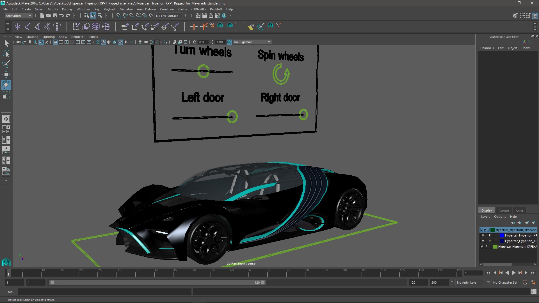Toggle visibility of first Hypercar_Hyperion layer

tap(482, 230)
